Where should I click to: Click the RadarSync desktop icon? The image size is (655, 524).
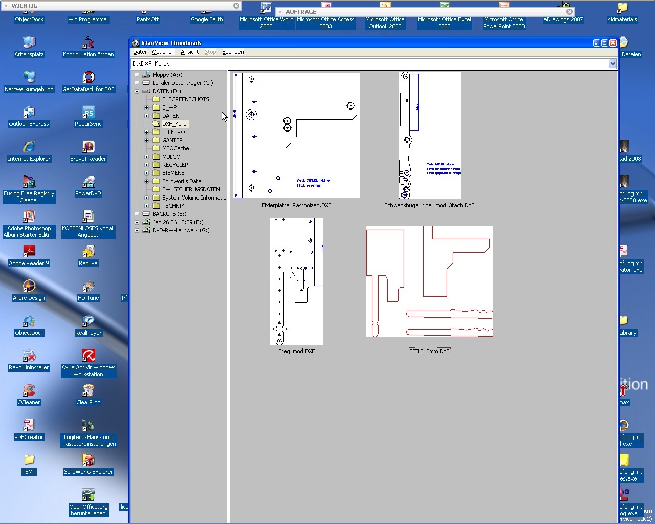point(88,113)
